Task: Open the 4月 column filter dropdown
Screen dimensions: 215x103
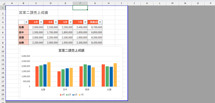Action: pos(41,22)
